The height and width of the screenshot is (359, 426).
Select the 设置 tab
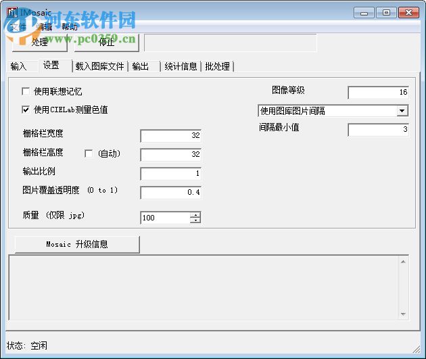click(x=55, y=65)
